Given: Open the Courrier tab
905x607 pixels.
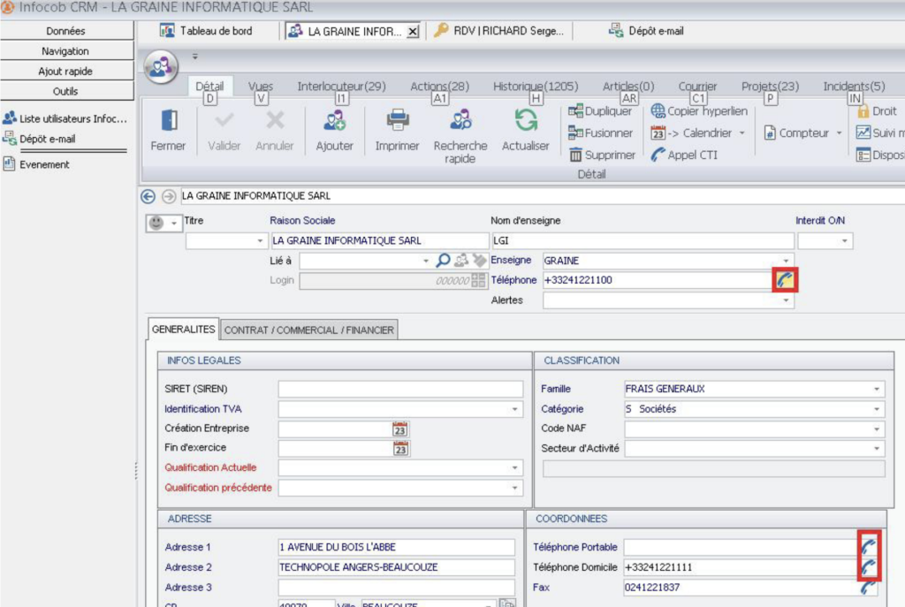Looking at the screenshot, I should (698, 87).
